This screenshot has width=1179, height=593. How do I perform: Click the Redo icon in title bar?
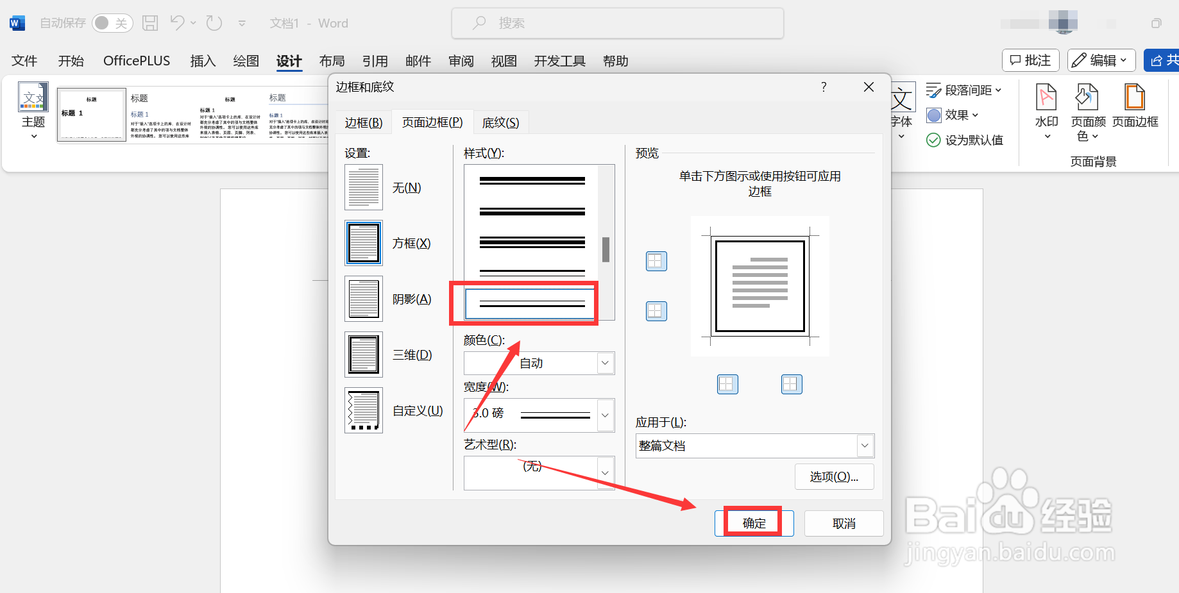pyautogui.click(x=214, y=23)
